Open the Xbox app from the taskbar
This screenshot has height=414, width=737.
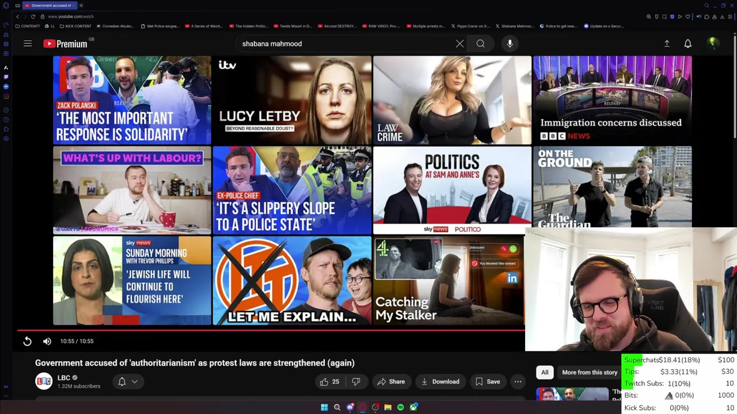pos(413,407)
